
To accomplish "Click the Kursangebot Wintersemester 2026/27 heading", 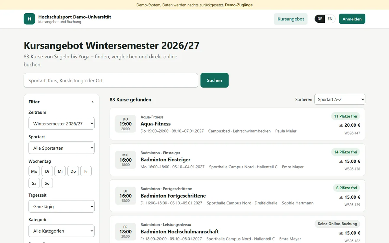I will click(x=112, y=45).
